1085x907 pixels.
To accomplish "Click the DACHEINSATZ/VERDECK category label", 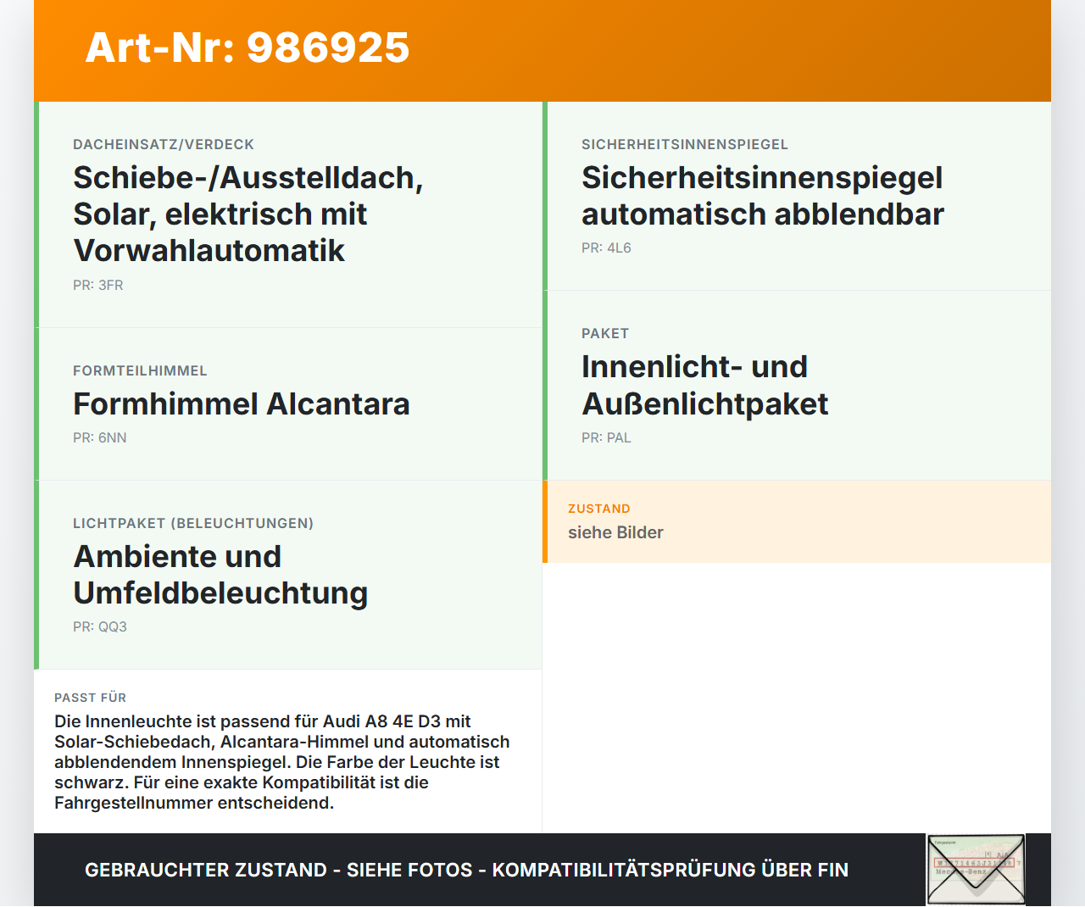I will [x=164, y=144].
